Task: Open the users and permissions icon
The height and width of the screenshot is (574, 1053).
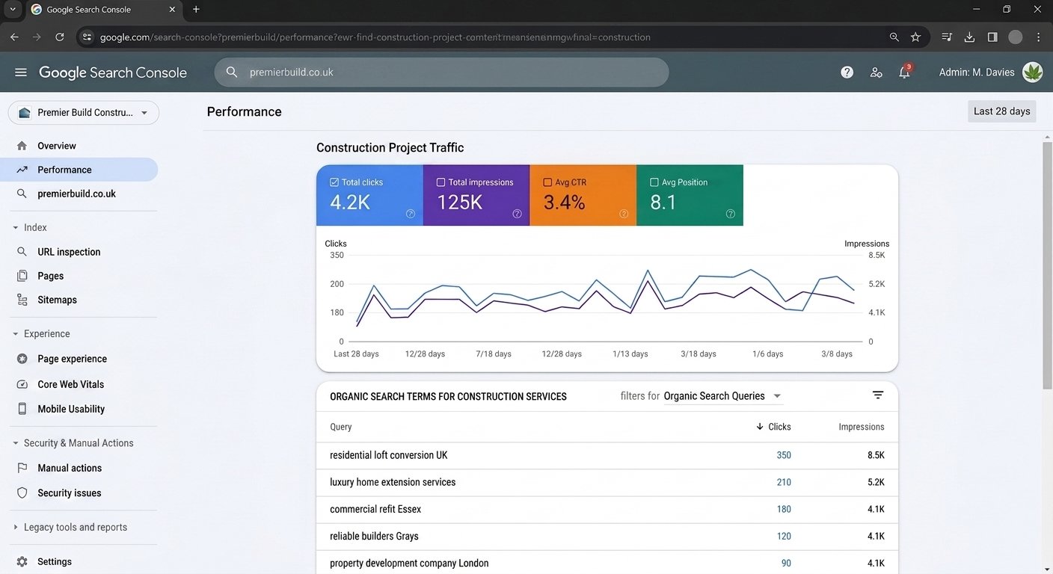Action: [x=876, y=72]
